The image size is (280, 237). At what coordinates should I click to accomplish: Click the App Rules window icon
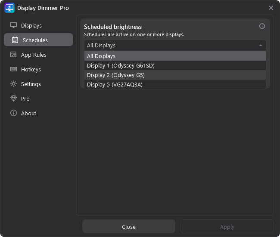(x=13, y=55)
